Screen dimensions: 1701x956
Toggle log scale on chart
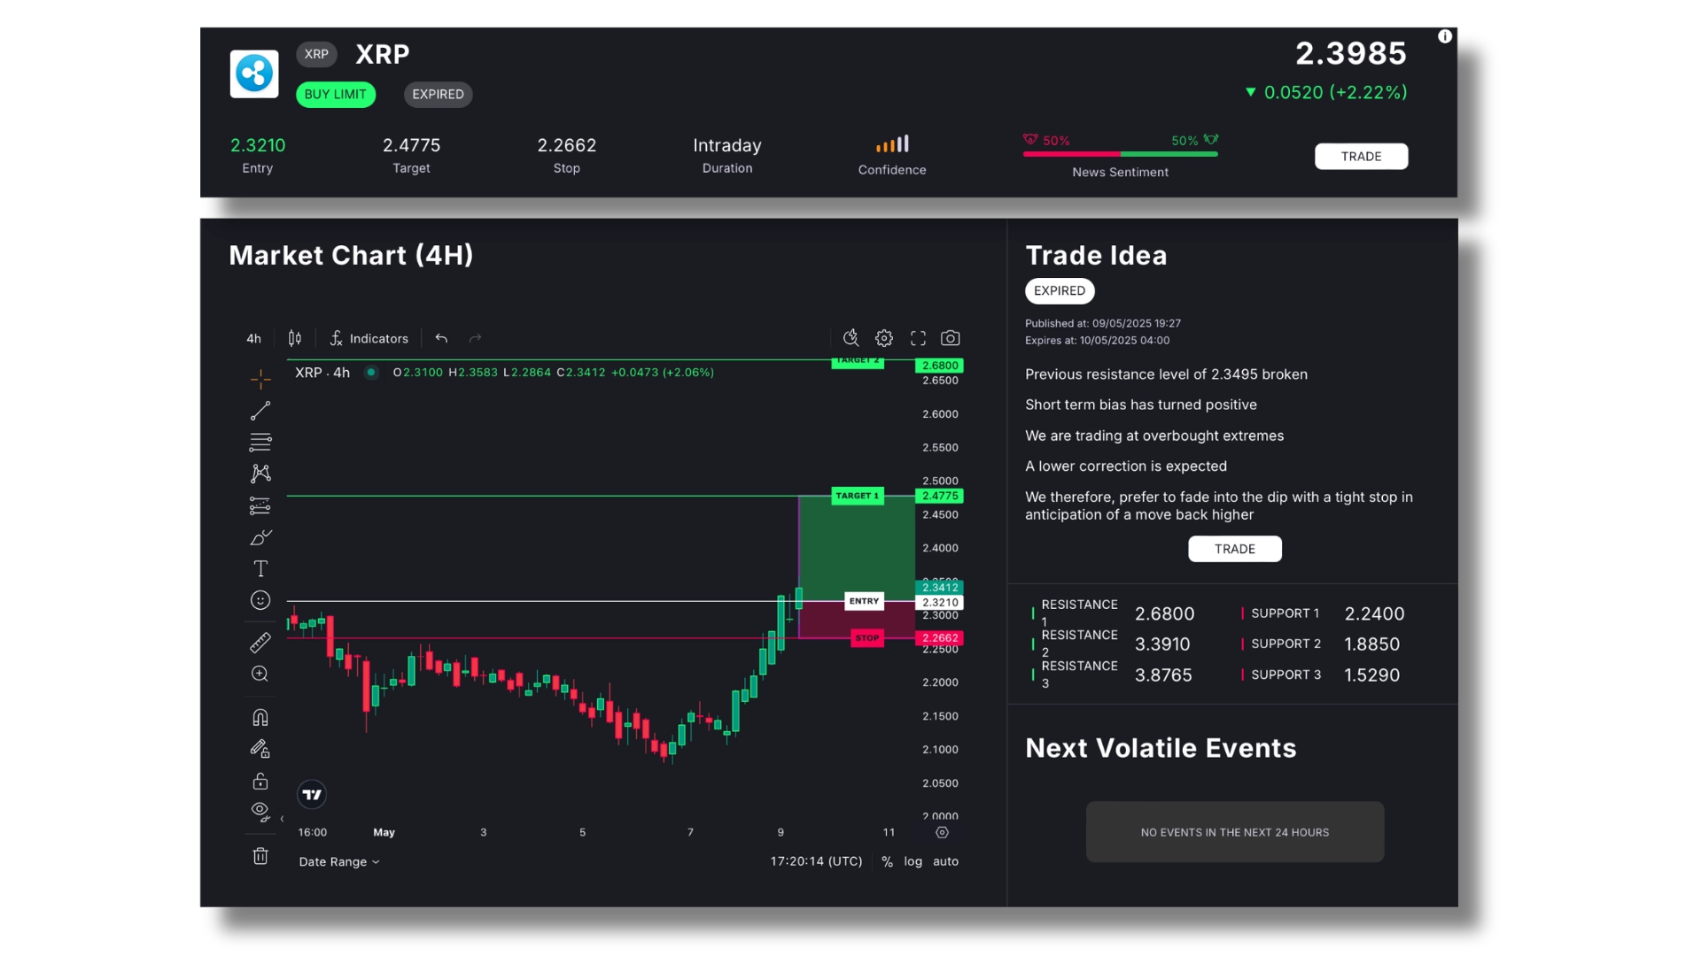click(x=913, y=861)
